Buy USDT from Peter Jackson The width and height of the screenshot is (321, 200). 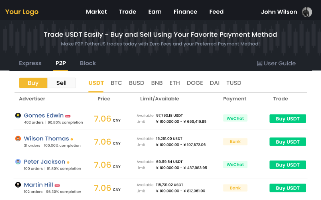[288, 165]
